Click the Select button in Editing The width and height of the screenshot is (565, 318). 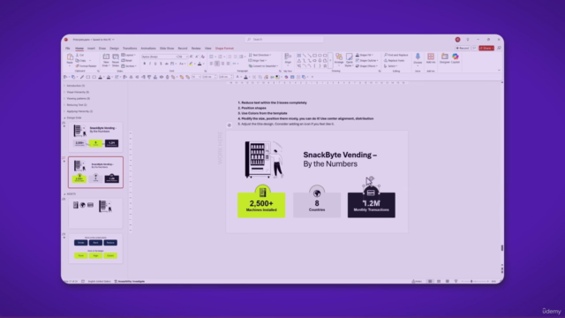(390, 66)
